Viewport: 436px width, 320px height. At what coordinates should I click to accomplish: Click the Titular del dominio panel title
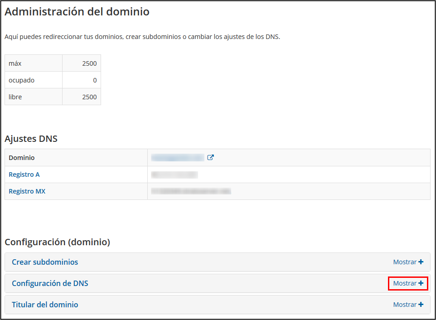click(x=45, y=305)
